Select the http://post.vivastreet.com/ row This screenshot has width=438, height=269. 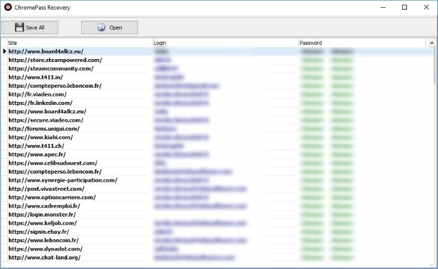(x=218, y=188)
